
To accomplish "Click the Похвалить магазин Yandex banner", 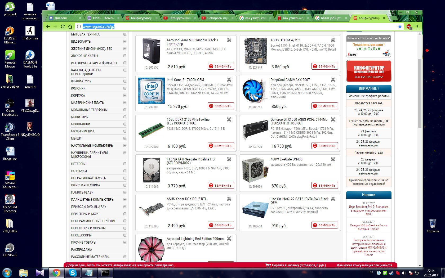I will [x=369, y=46].
